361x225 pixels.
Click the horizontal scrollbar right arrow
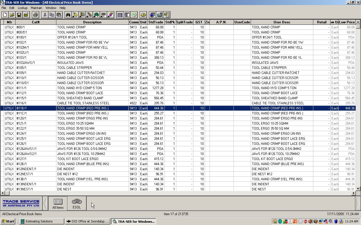coord(354,193)
